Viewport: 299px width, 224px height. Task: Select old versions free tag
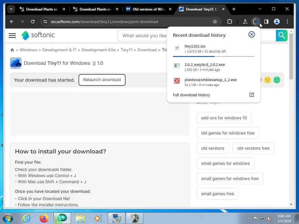(x=253, y=148)
